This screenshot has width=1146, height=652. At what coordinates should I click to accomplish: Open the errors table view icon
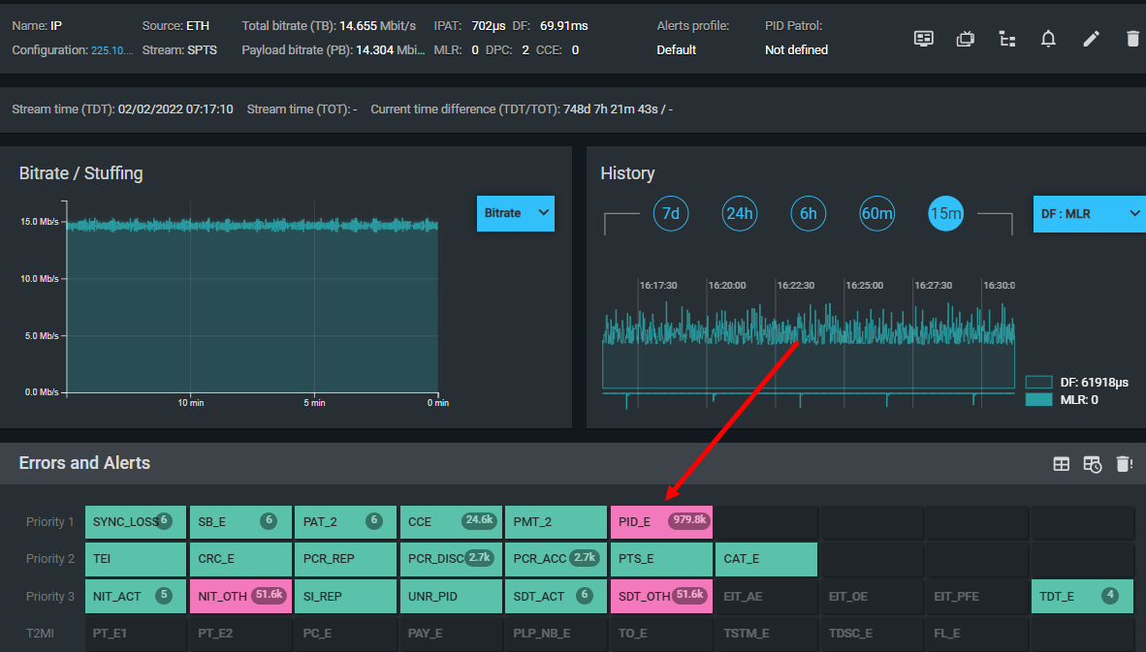pyautogui.click(x=1062, y=464)
